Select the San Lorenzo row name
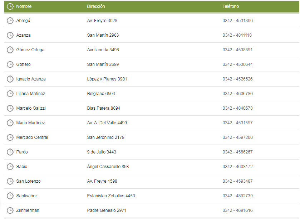Image resolution: width=300 pixels, height=219 pixels. (29, 181)
